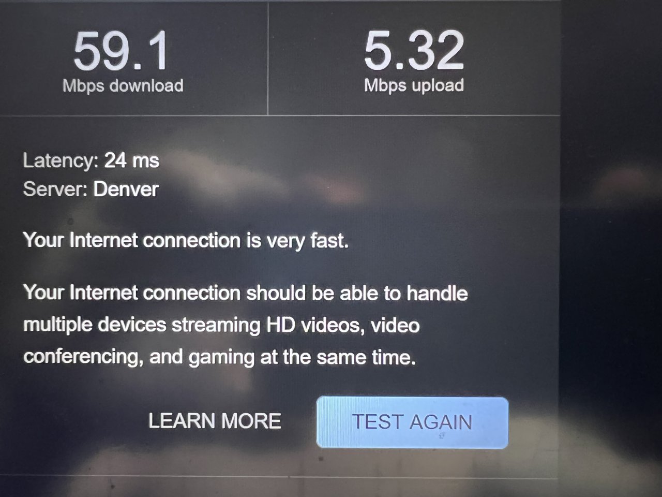Click the divider between download and upload panels

[268, 57]
